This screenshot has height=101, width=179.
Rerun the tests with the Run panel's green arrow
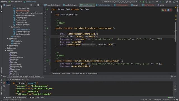point(4,80)
